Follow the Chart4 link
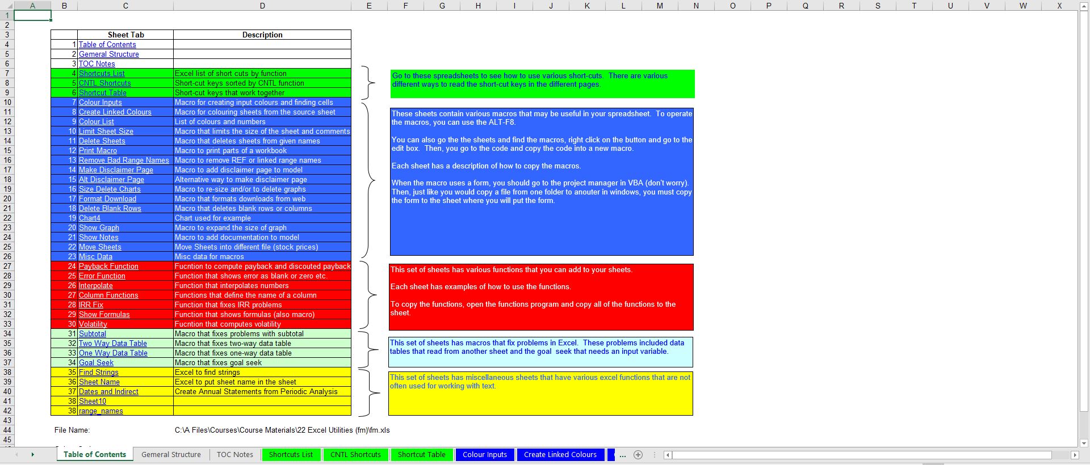 point(90,218)
